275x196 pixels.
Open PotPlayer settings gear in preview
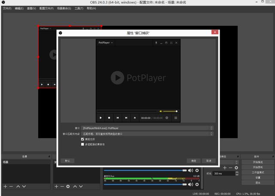(167, 118)
